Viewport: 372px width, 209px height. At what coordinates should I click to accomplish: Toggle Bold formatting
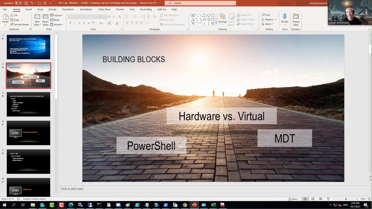(70, 23)
